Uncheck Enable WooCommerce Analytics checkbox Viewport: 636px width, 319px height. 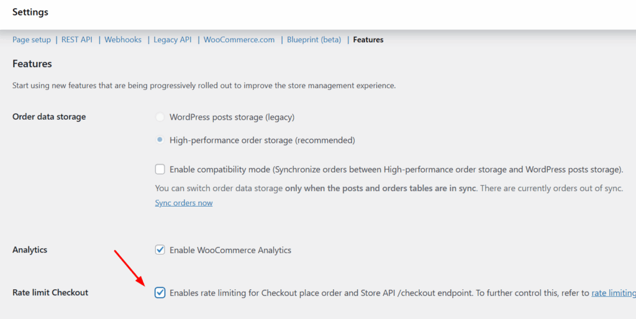click(x=160, y=250)
